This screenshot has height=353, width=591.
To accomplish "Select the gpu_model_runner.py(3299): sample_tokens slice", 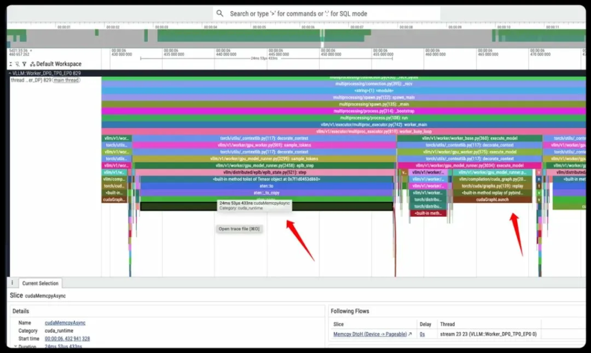I will (264, 159).
